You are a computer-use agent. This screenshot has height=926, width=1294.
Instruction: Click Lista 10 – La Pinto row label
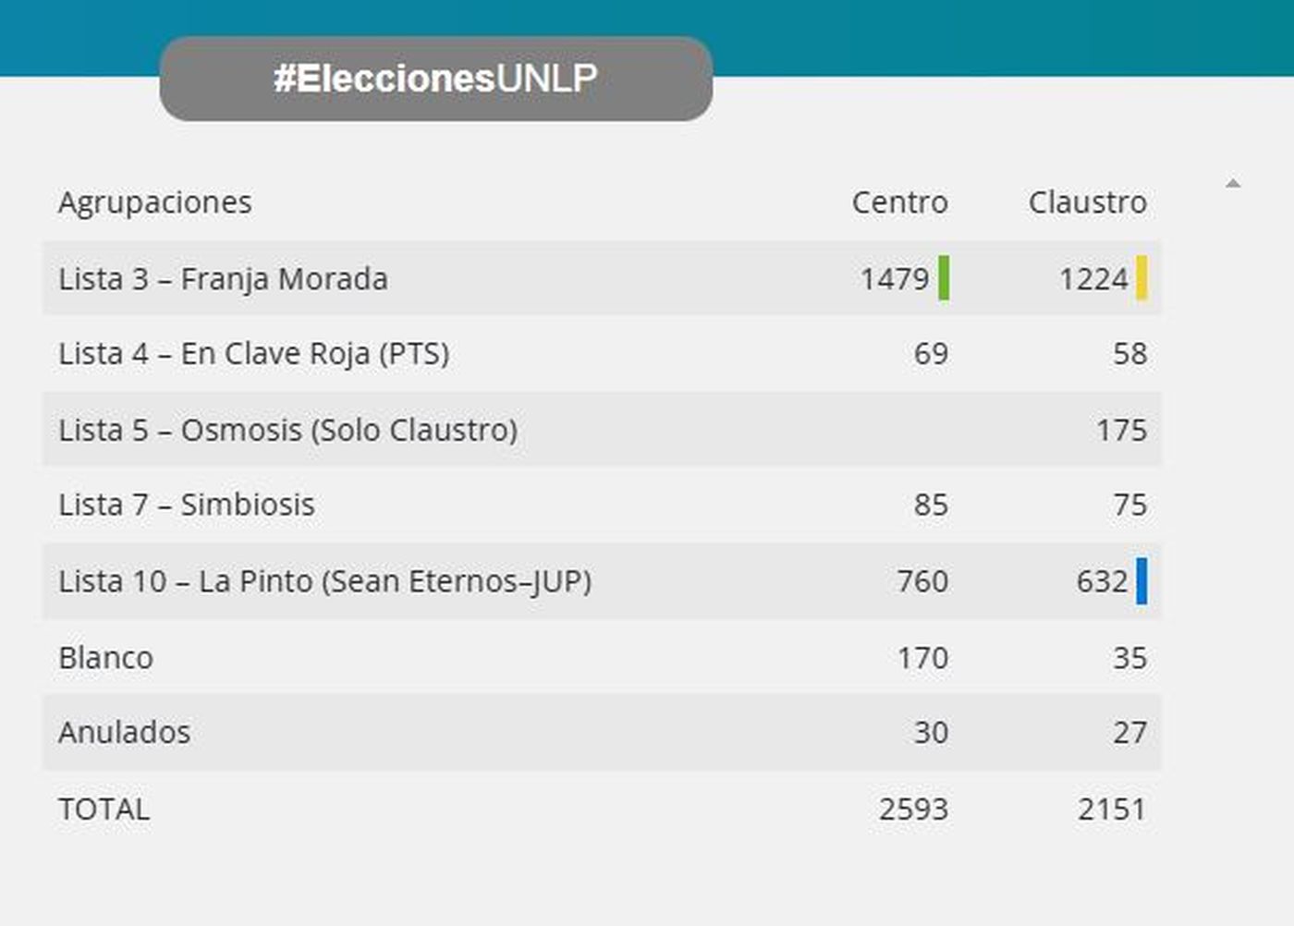pos(324,582)
